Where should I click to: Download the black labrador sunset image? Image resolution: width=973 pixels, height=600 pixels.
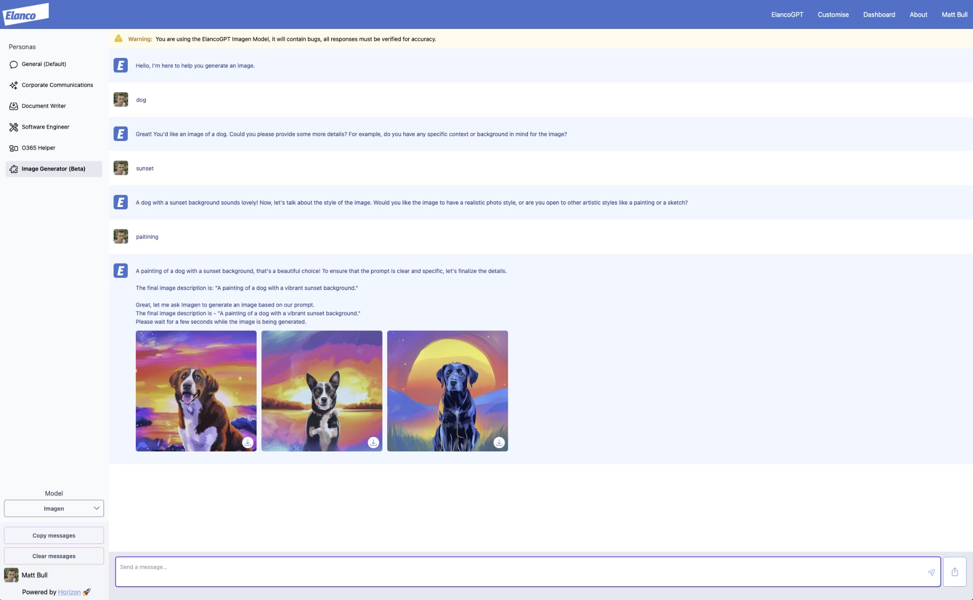[499, 442]
